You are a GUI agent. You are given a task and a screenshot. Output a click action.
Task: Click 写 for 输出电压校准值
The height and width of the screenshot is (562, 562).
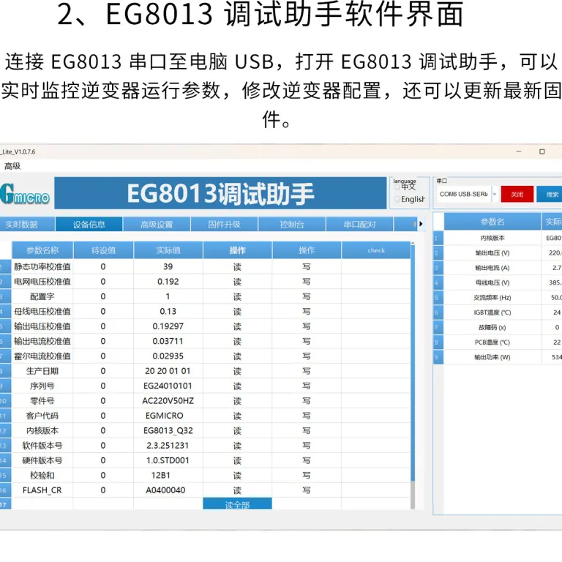point(307,326)
